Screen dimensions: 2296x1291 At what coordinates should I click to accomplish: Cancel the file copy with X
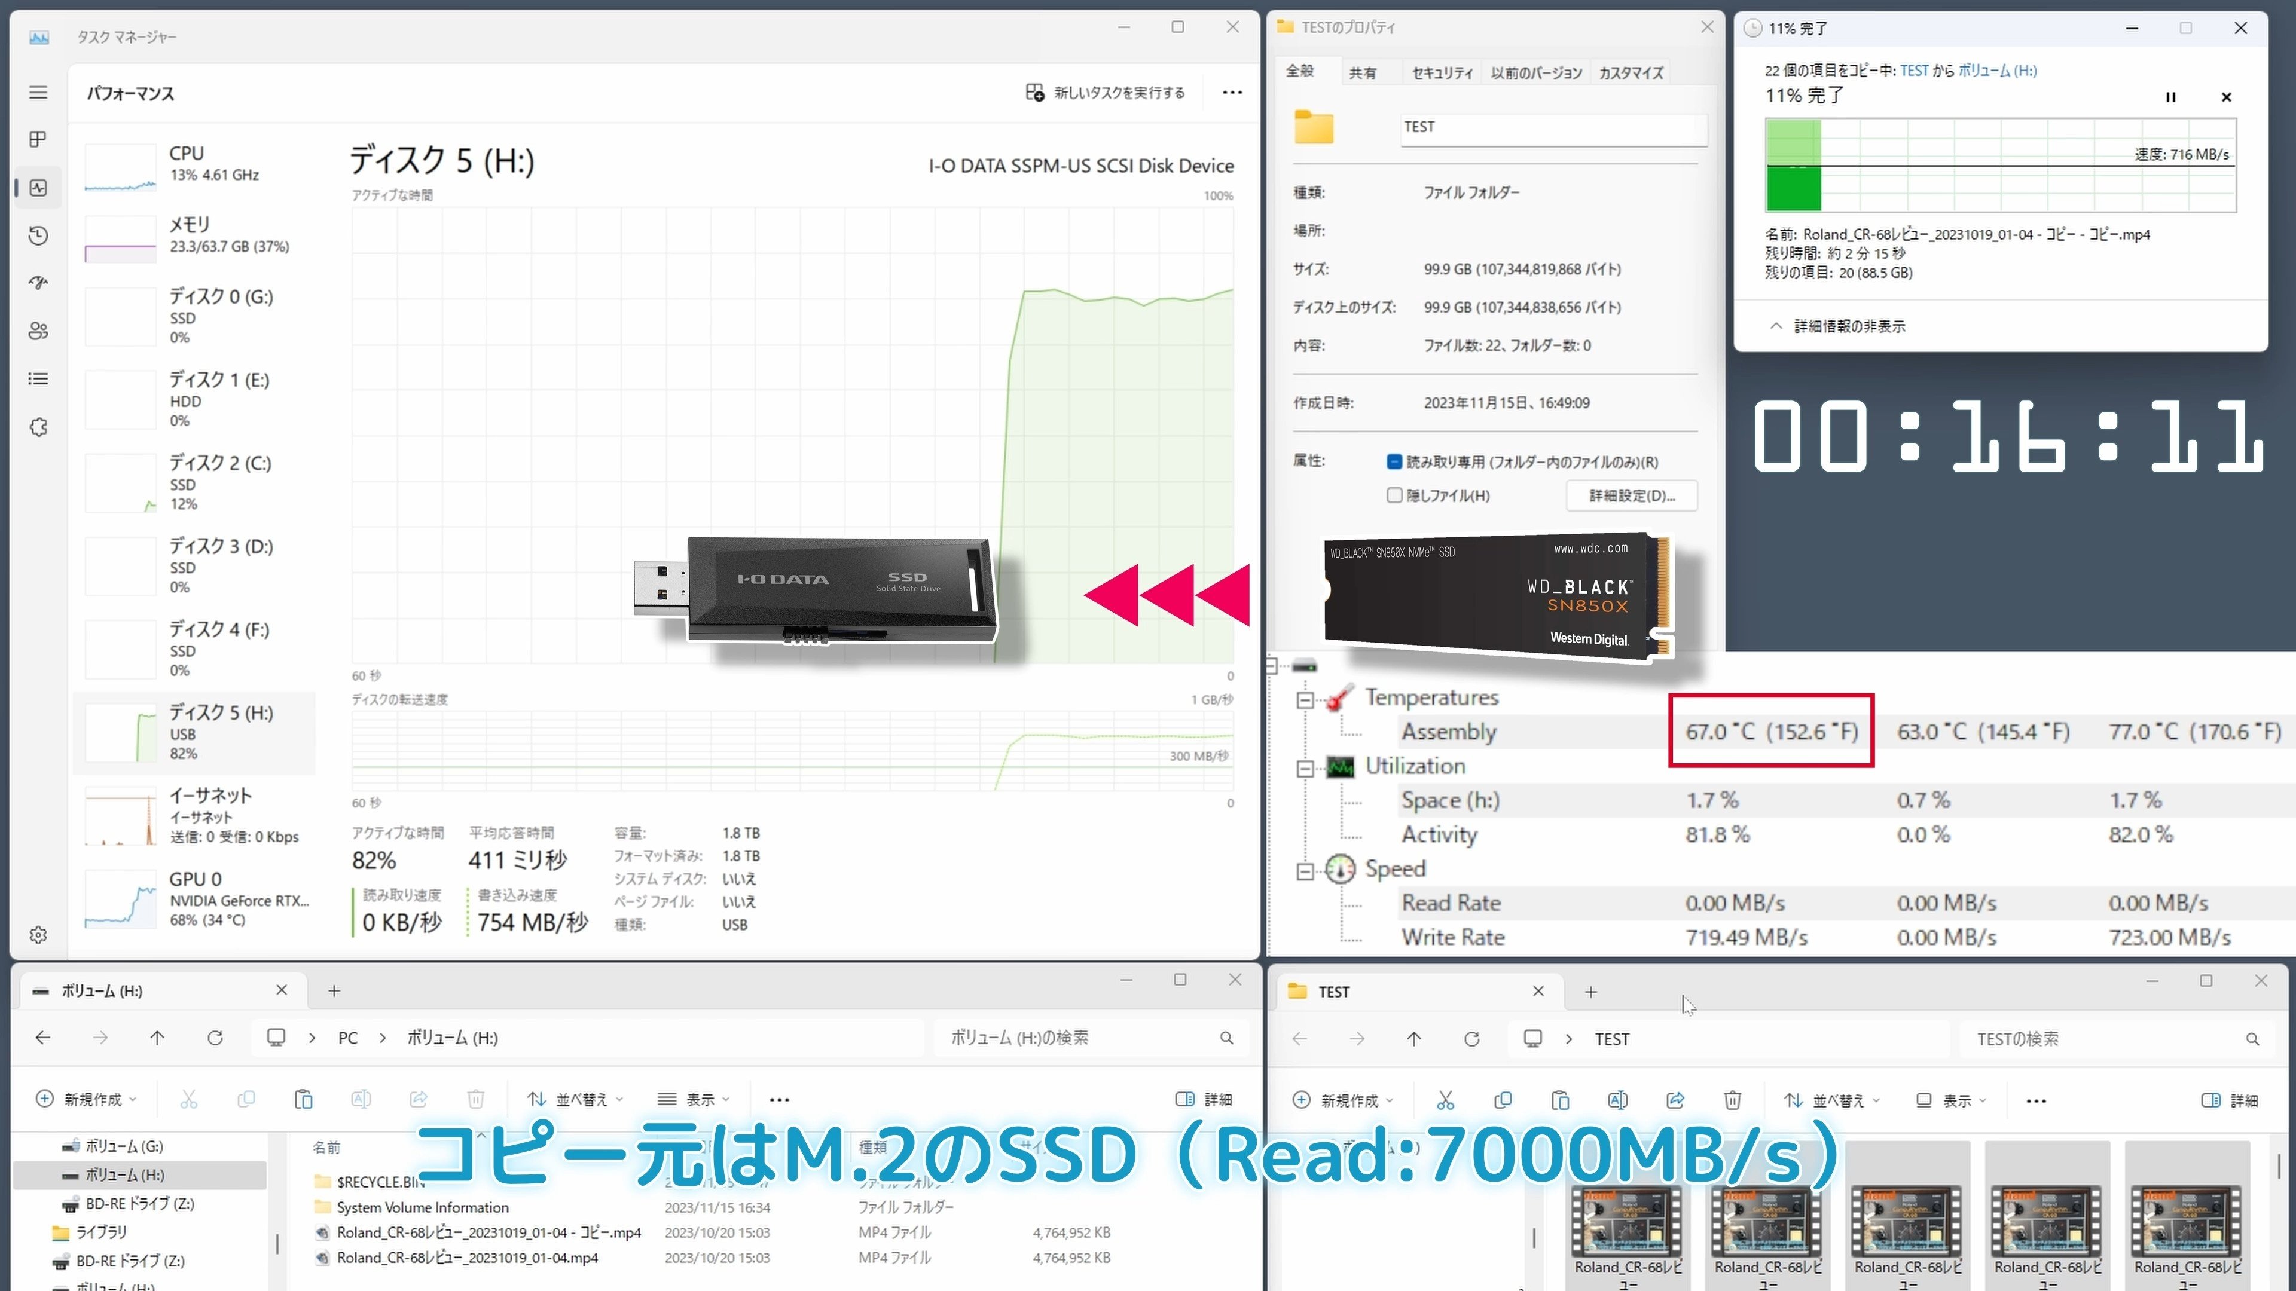tap(2225, 97)
